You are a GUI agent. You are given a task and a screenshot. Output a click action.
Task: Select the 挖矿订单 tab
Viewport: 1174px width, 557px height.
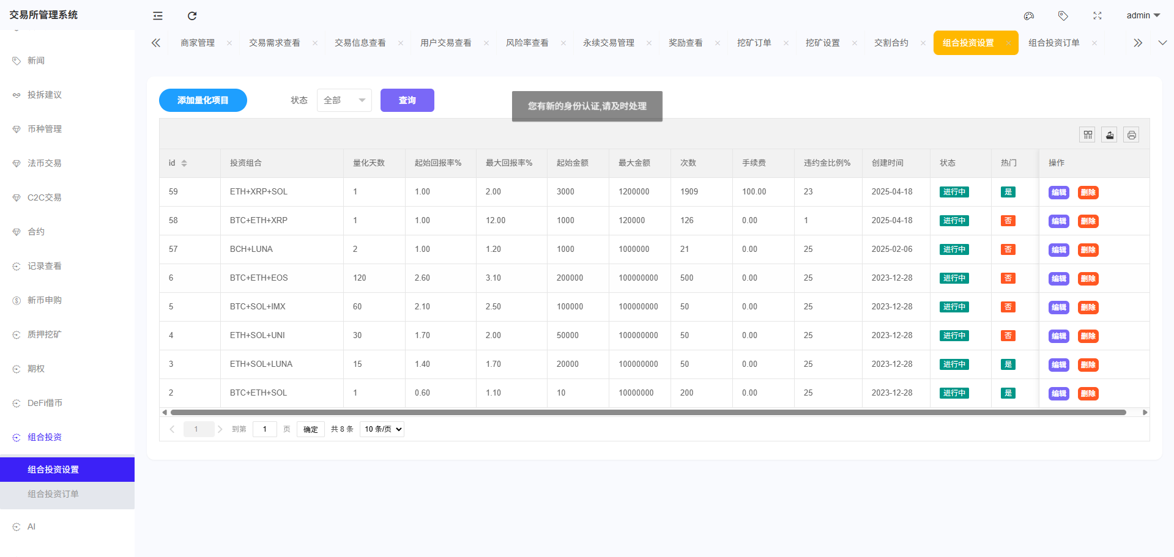[x=754, y=43]
